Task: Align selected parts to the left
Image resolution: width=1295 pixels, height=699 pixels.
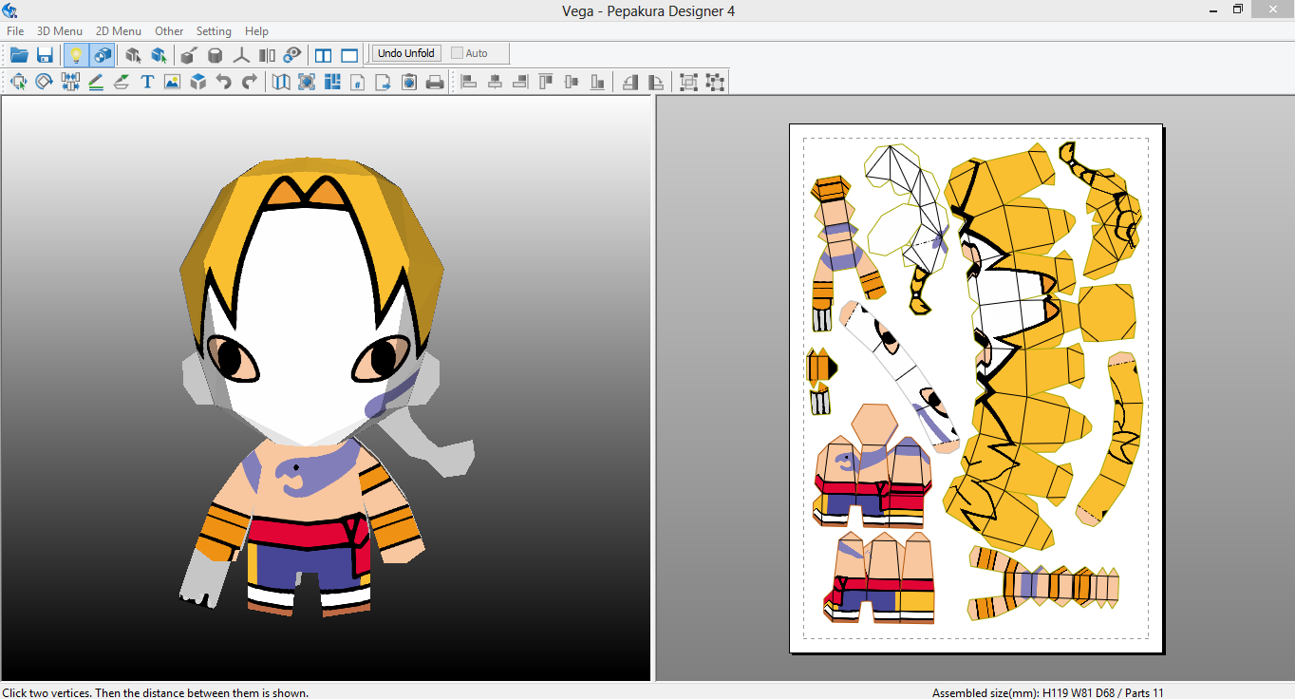Action: tap(469, 82)
